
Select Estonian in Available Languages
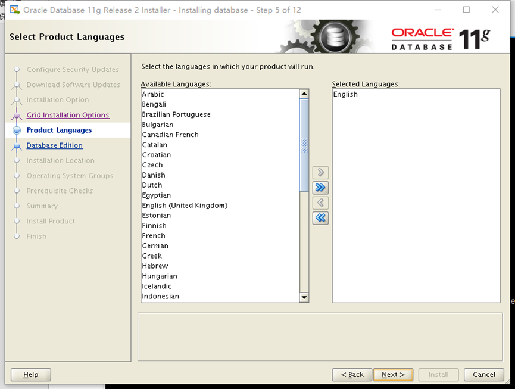220,216
